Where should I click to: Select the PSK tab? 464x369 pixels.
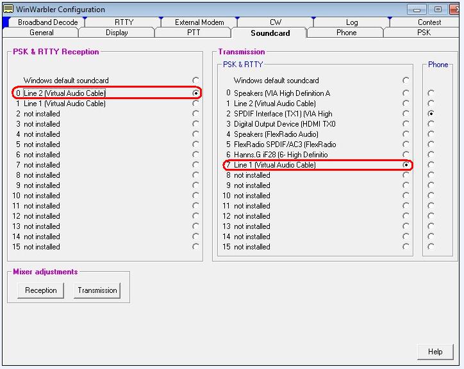coord(424,33)
